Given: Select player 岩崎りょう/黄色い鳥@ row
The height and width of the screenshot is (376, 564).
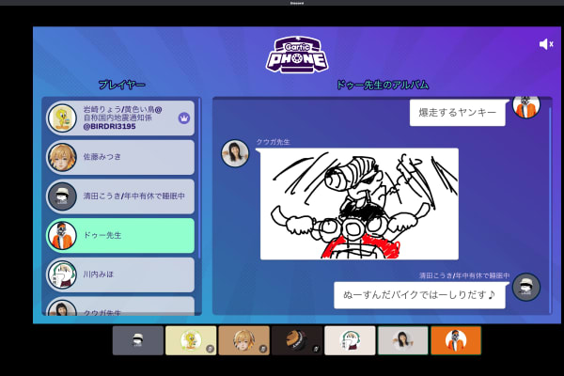Looking at the screenshot, I should click(120, 118).
